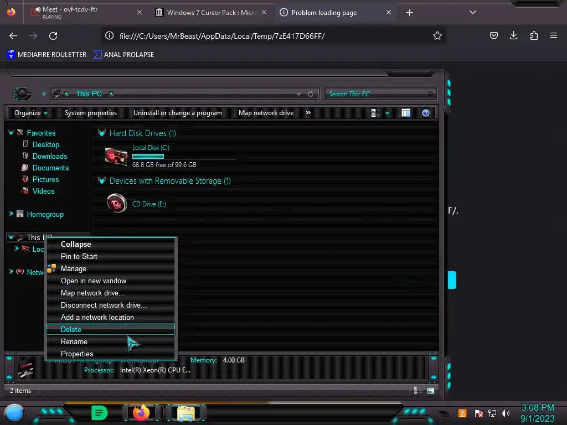
Task: Click System properties in the toolbar
Action: point(91,113)
